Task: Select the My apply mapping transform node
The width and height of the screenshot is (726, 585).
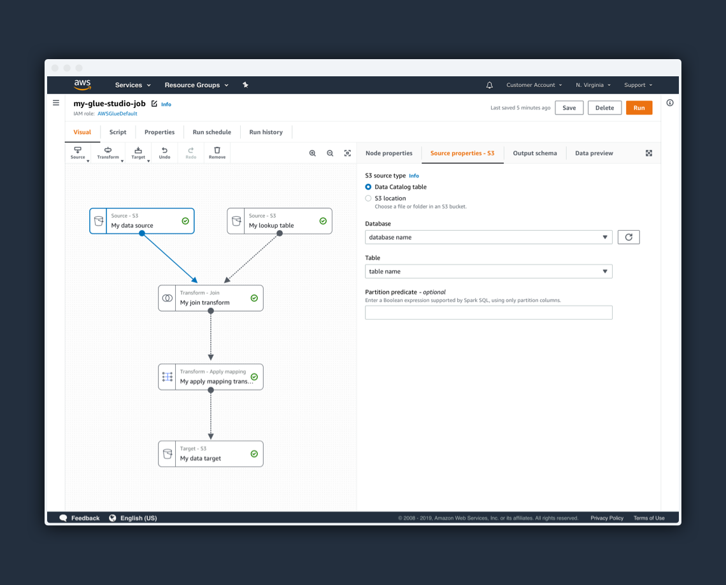Action: 211,377
